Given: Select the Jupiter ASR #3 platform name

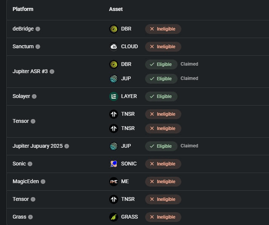Looking at the screenshot, I should pos(30,71).
